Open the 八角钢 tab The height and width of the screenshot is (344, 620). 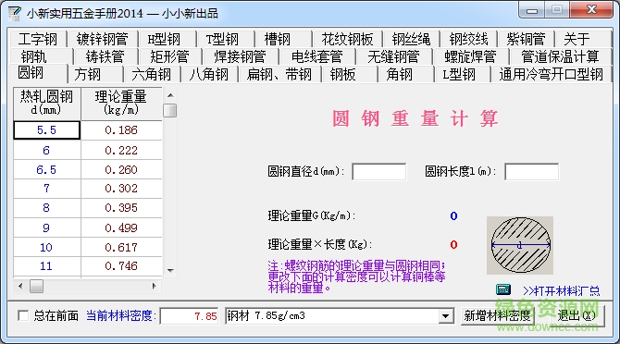[209, 74]
